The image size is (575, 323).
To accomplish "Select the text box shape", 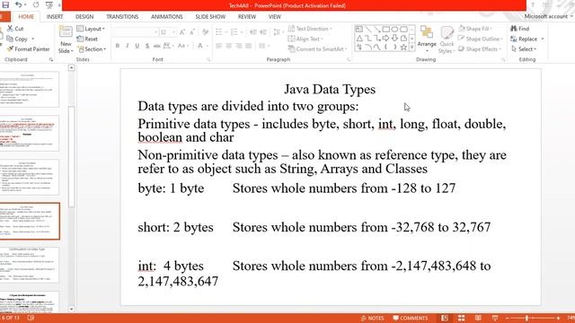I will tap(359, 29).
